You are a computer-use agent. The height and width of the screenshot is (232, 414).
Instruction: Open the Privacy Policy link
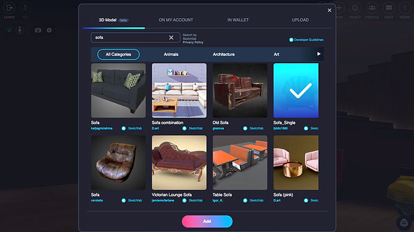tap(193, 42)
